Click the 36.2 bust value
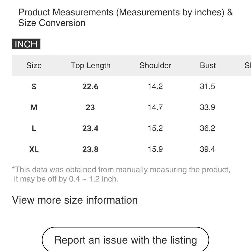The image size is (251, 251). 207,128
